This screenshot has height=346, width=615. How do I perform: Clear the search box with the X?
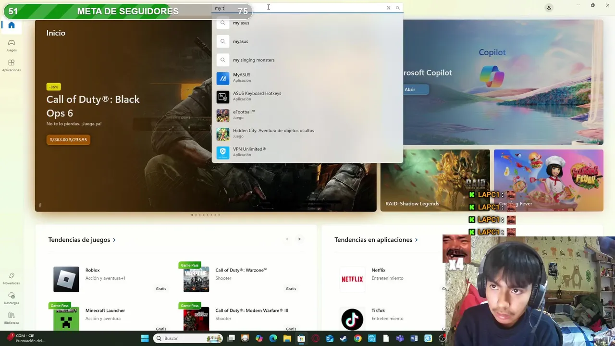388,8
